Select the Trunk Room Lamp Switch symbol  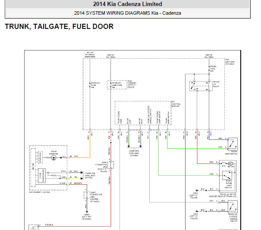[227, 175]
